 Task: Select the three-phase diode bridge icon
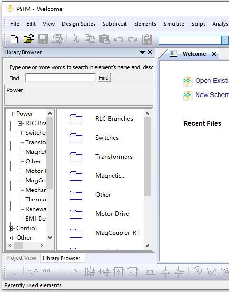[x=133, y=272]
